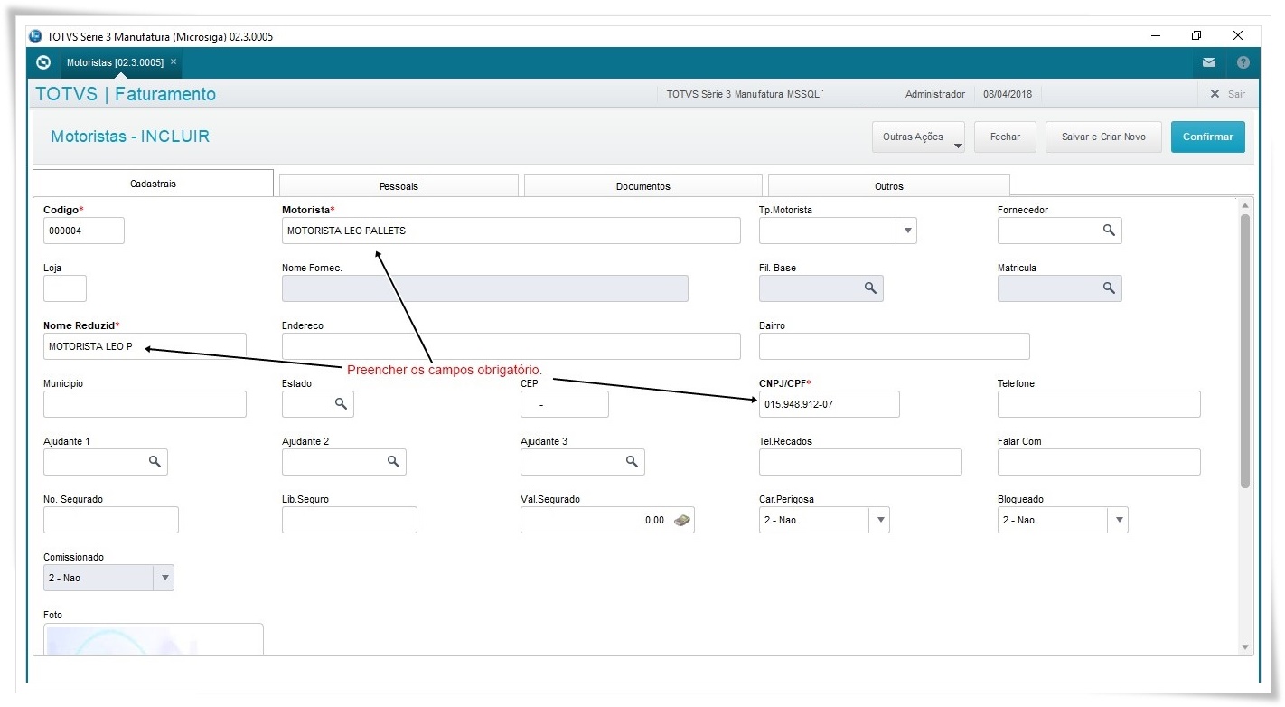Click Salvar e Criar Novo button
Screen dimensions: 1285x707
(1103, 137)
